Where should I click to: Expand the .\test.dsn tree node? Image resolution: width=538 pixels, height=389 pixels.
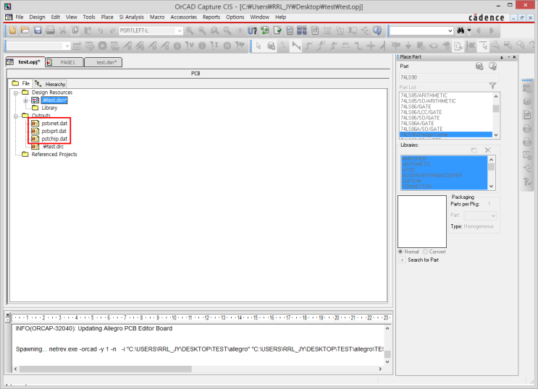tap(25, 101)
